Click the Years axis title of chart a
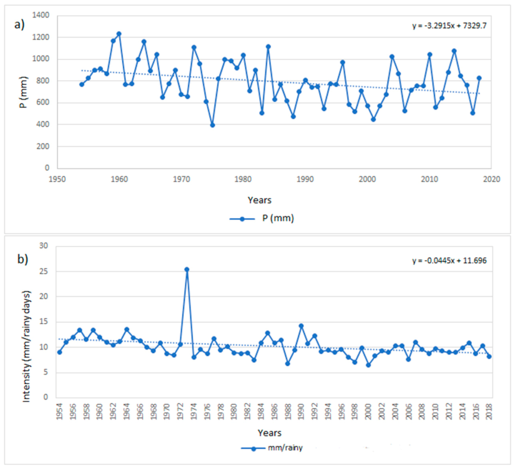The width and height of the screenshot is (516, 472). pos(259,200)
